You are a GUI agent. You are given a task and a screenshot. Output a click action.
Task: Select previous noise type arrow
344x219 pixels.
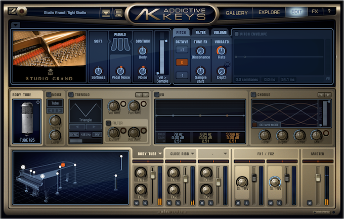click(x=51, y=111)
